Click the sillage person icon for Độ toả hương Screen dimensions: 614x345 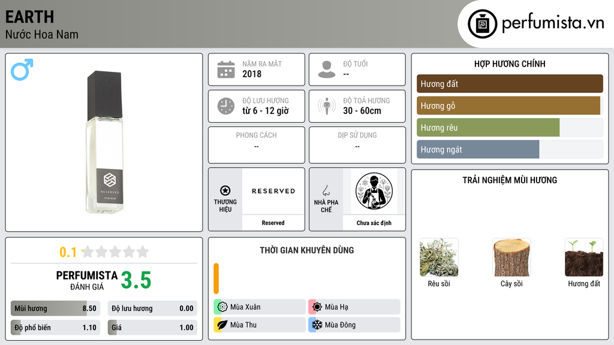coord(327,106)
